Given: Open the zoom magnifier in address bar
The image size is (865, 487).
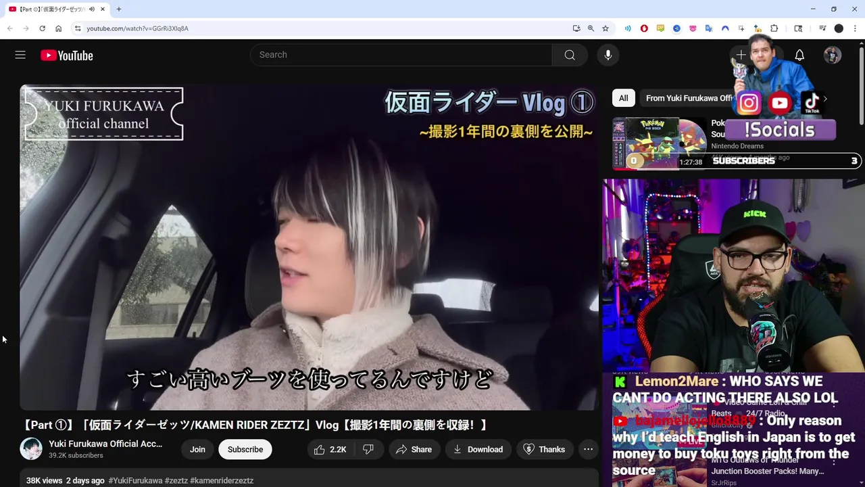Looking at the screenshot, I should click(591, 28).
